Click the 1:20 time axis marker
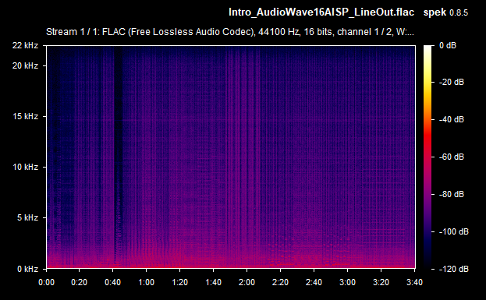The image size is (486, 300). click(179, 282)
